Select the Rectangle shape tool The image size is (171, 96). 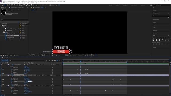20,5
